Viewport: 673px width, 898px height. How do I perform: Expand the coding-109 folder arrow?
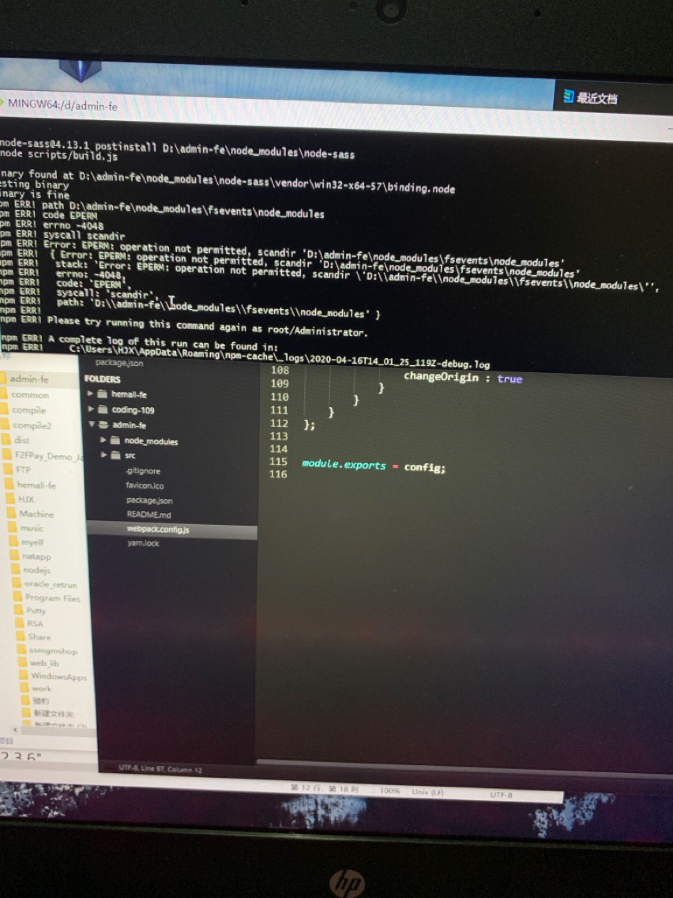[x=91, y=409]
